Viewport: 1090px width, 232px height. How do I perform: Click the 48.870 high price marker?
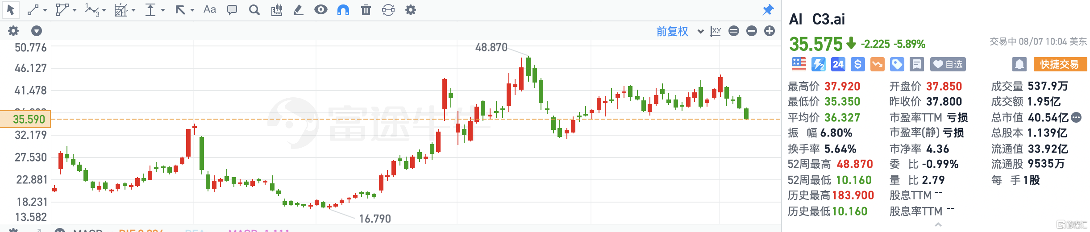491,47
